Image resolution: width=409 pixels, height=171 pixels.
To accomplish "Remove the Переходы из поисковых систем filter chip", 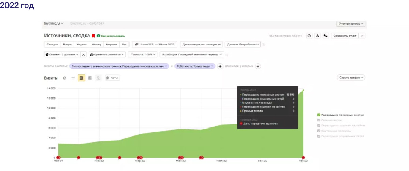I will coord(166,66).
